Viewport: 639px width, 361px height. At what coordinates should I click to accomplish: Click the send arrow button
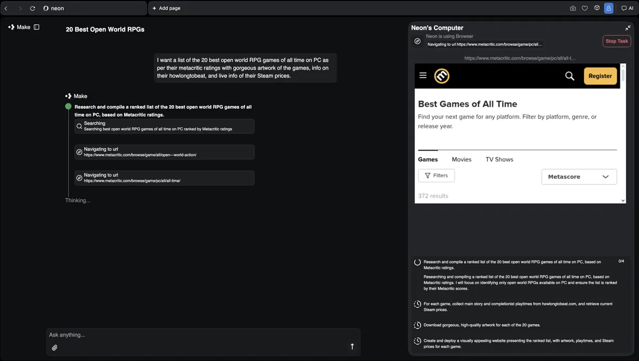pos(352,347)
